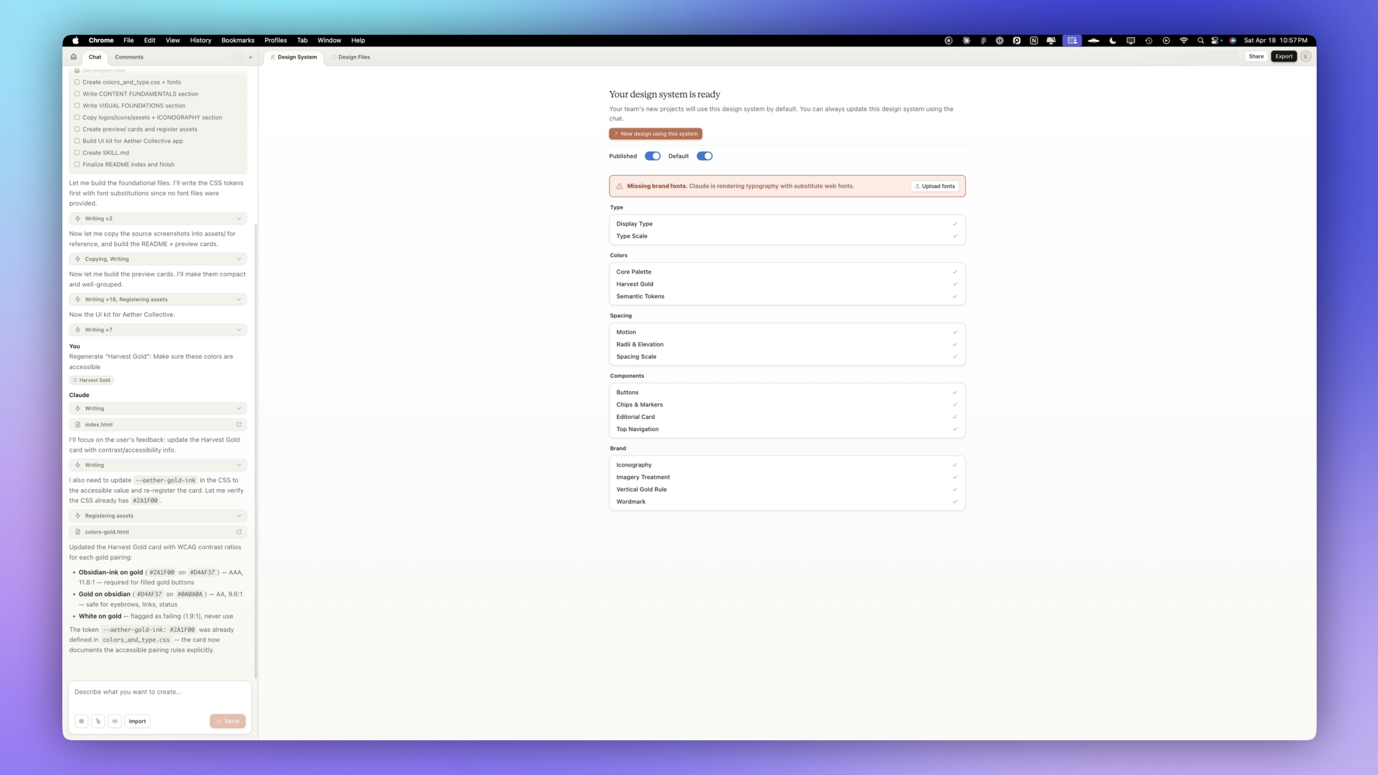This screenshot has width=1378, height=775.
Task: Open colors-gold.html with its external link icon
Action: point(239,532)
